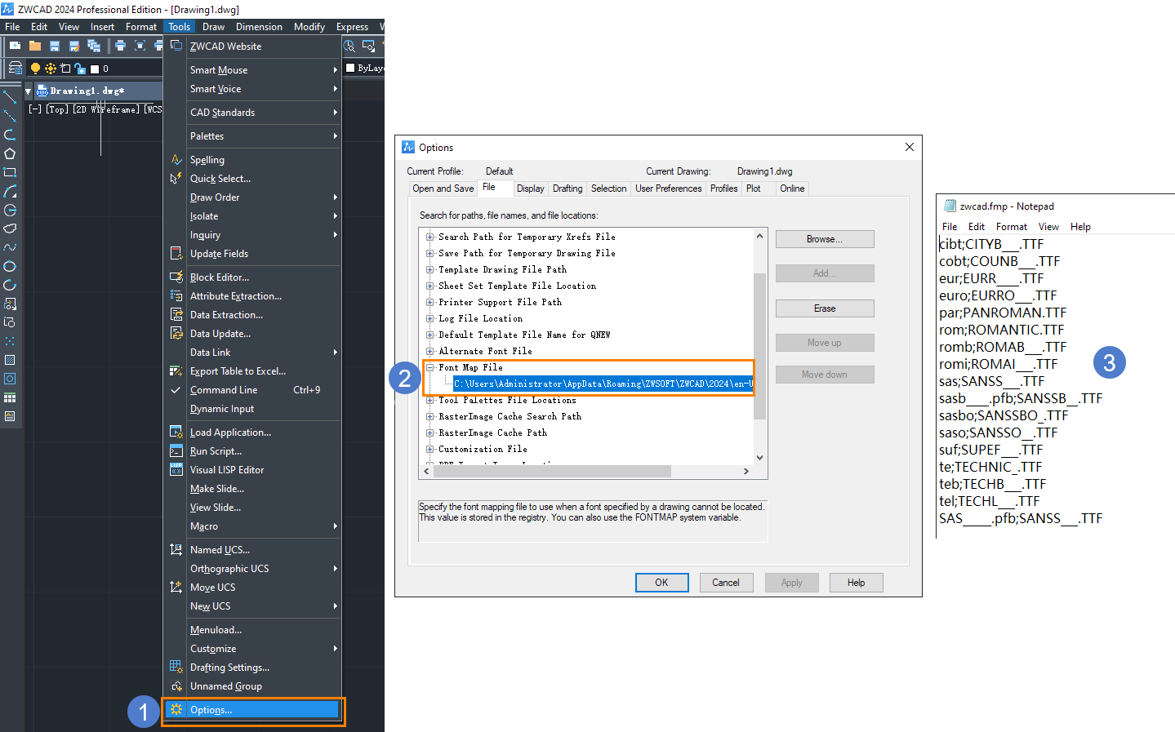Screen dimensions: 1175x732
Task: Click the file list vertical scrollbar thumb
Action: pyautogui.click(x=759, y=346)
